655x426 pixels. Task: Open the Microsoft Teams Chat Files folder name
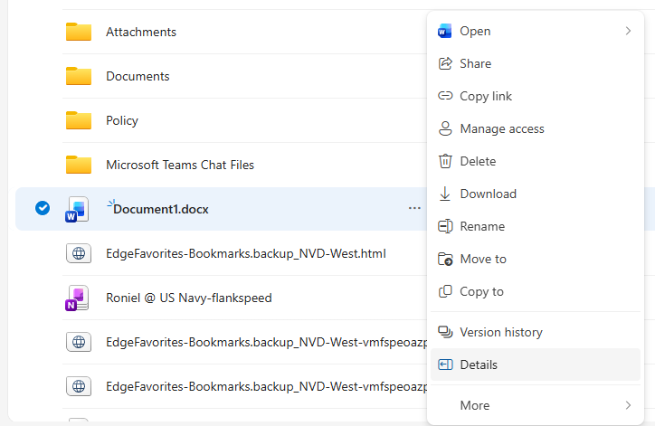pos(180,165)
